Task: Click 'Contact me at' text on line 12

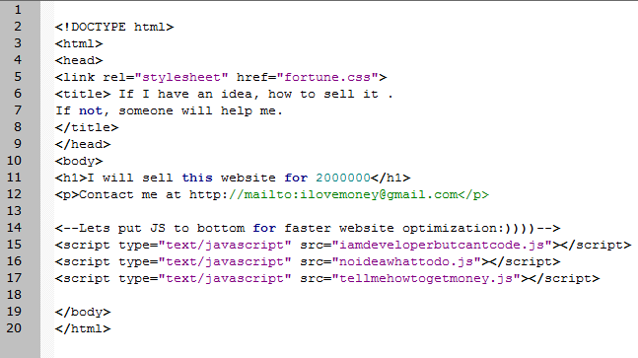Action: [130, 194]
